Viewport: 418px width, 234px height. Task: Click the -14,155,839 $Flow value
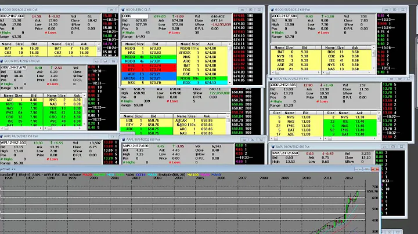221,24
